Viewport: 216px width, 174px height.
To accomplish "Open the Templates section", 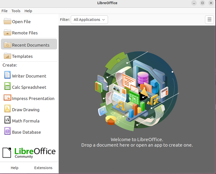I will click(x=22, y=56).
